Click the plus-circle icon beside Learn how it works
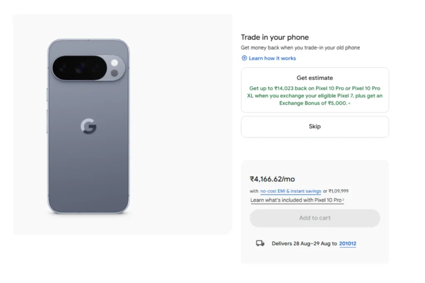425x283 pixels. click(x=244, y=58)
